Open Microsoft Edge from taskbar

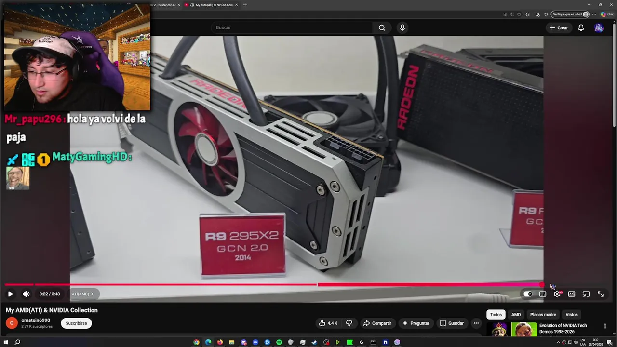coord(208,342)
